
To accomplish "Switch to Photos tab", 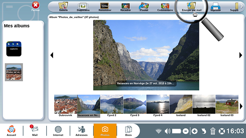I will tap(105, 131).
